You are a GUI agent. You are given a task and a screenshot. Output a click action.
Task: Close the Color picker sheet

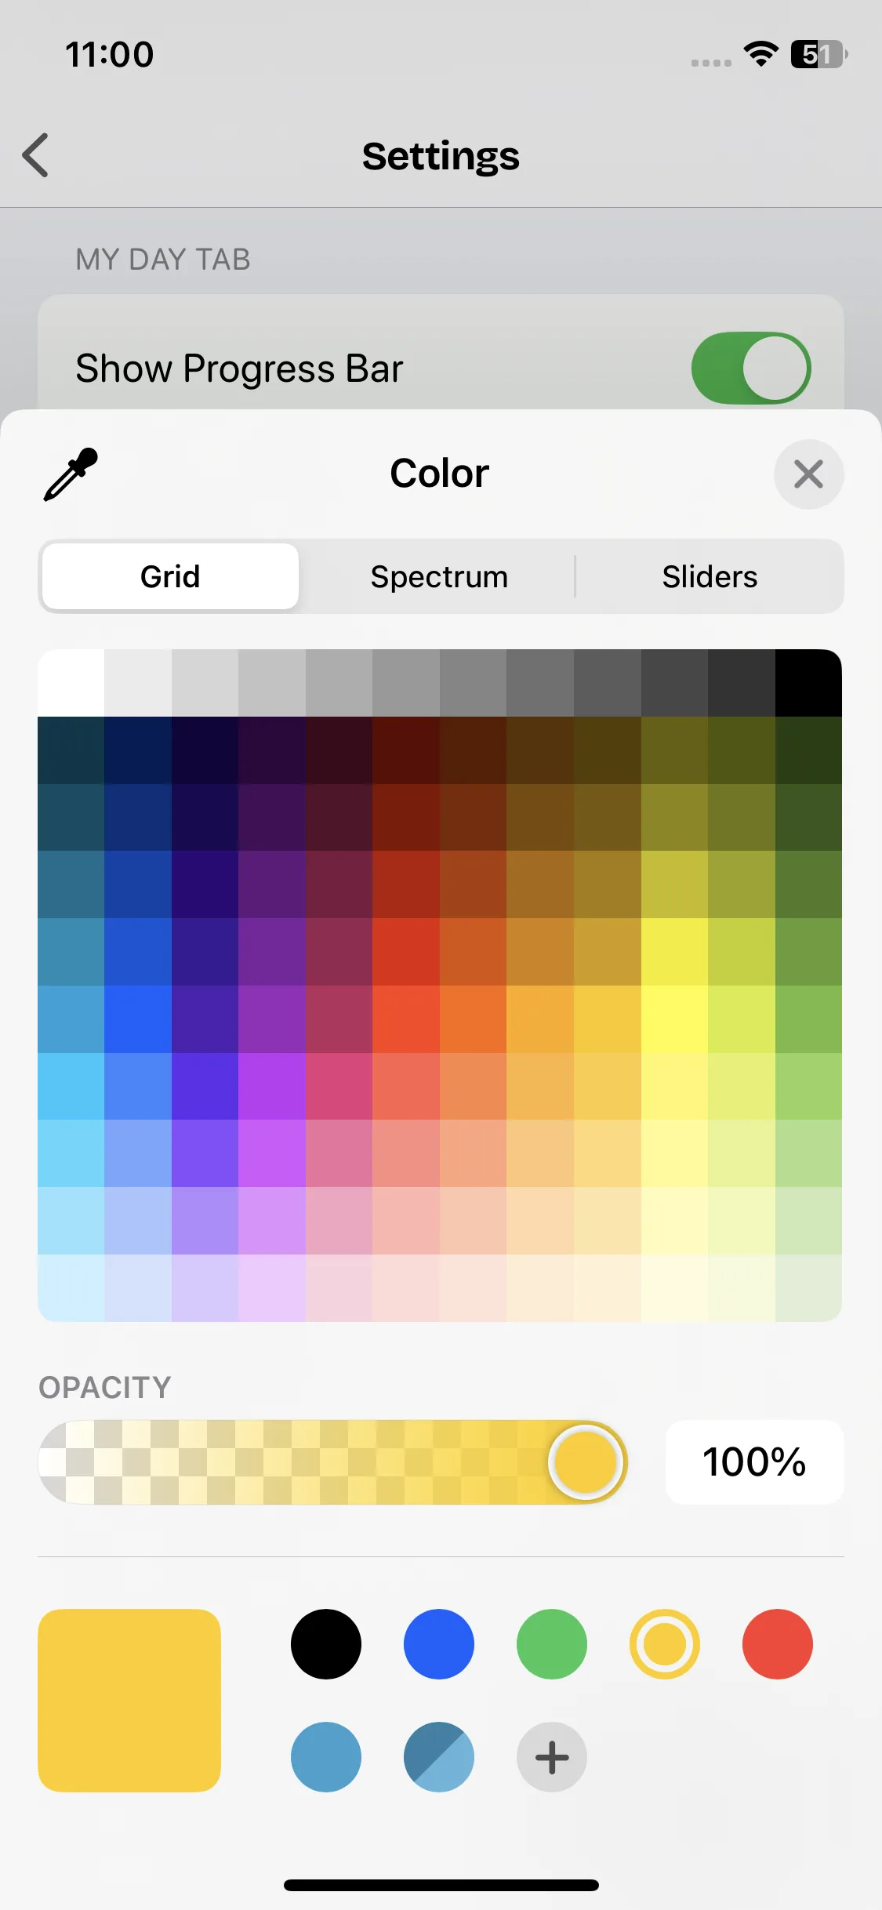808,474
